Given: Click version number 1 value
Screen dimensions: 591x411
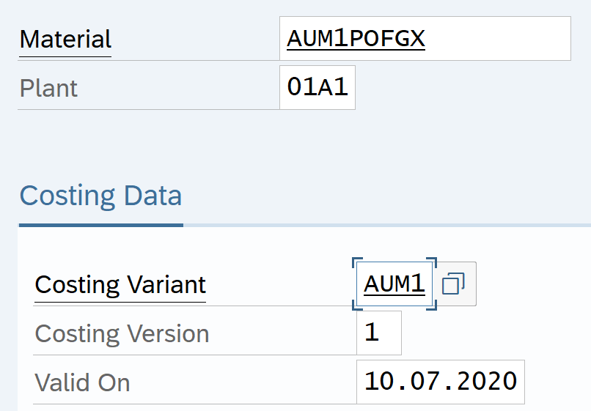Looking at the screenshot, I should click(372, 333).
